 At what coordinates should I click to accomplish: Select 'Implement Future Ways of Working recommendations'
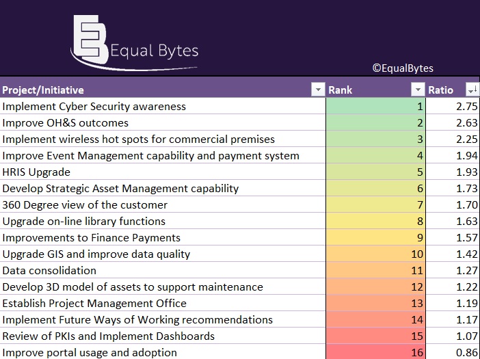163,319
